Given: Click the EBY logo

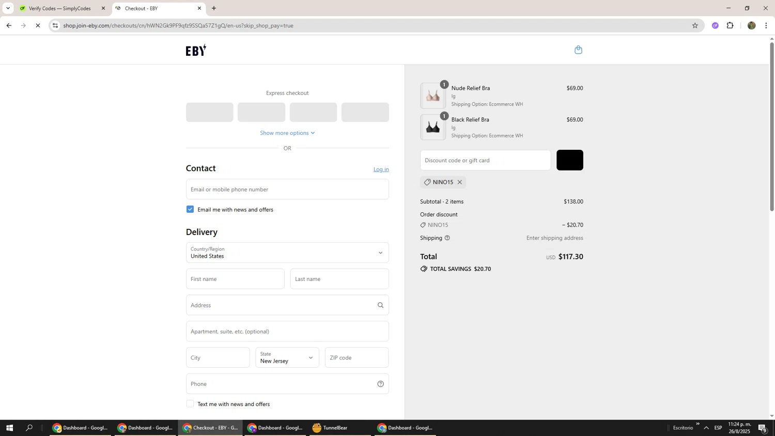Looking at the screenshot, I should [x=196, y=50].
